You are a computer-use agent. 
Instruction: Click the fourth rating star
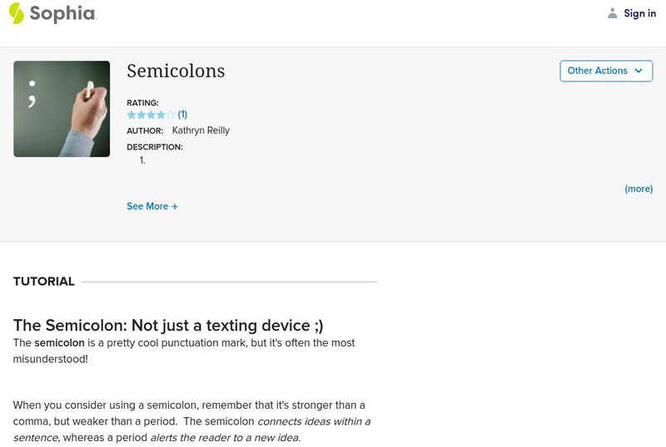(161, 115)
